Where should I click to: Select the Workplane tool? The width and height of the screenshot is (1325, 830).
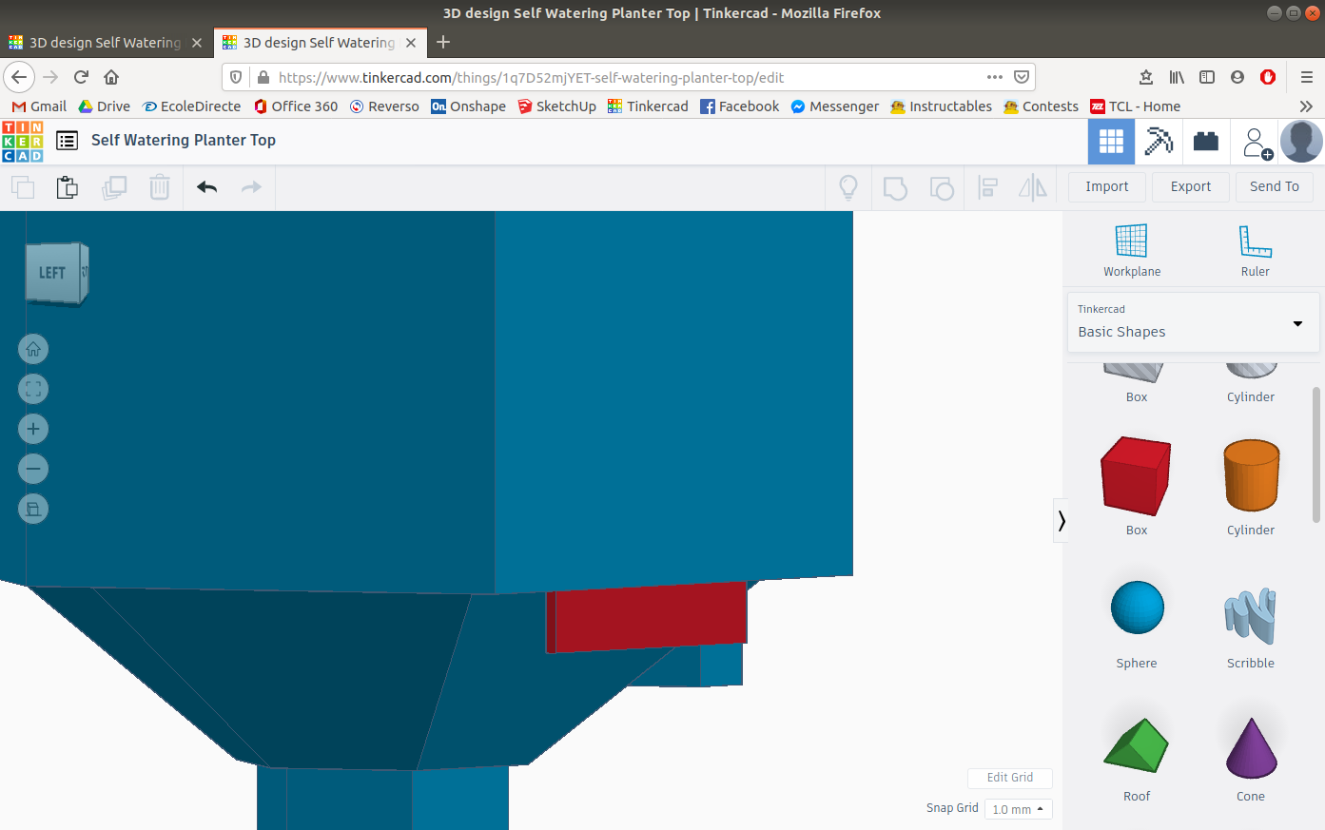1131,247
